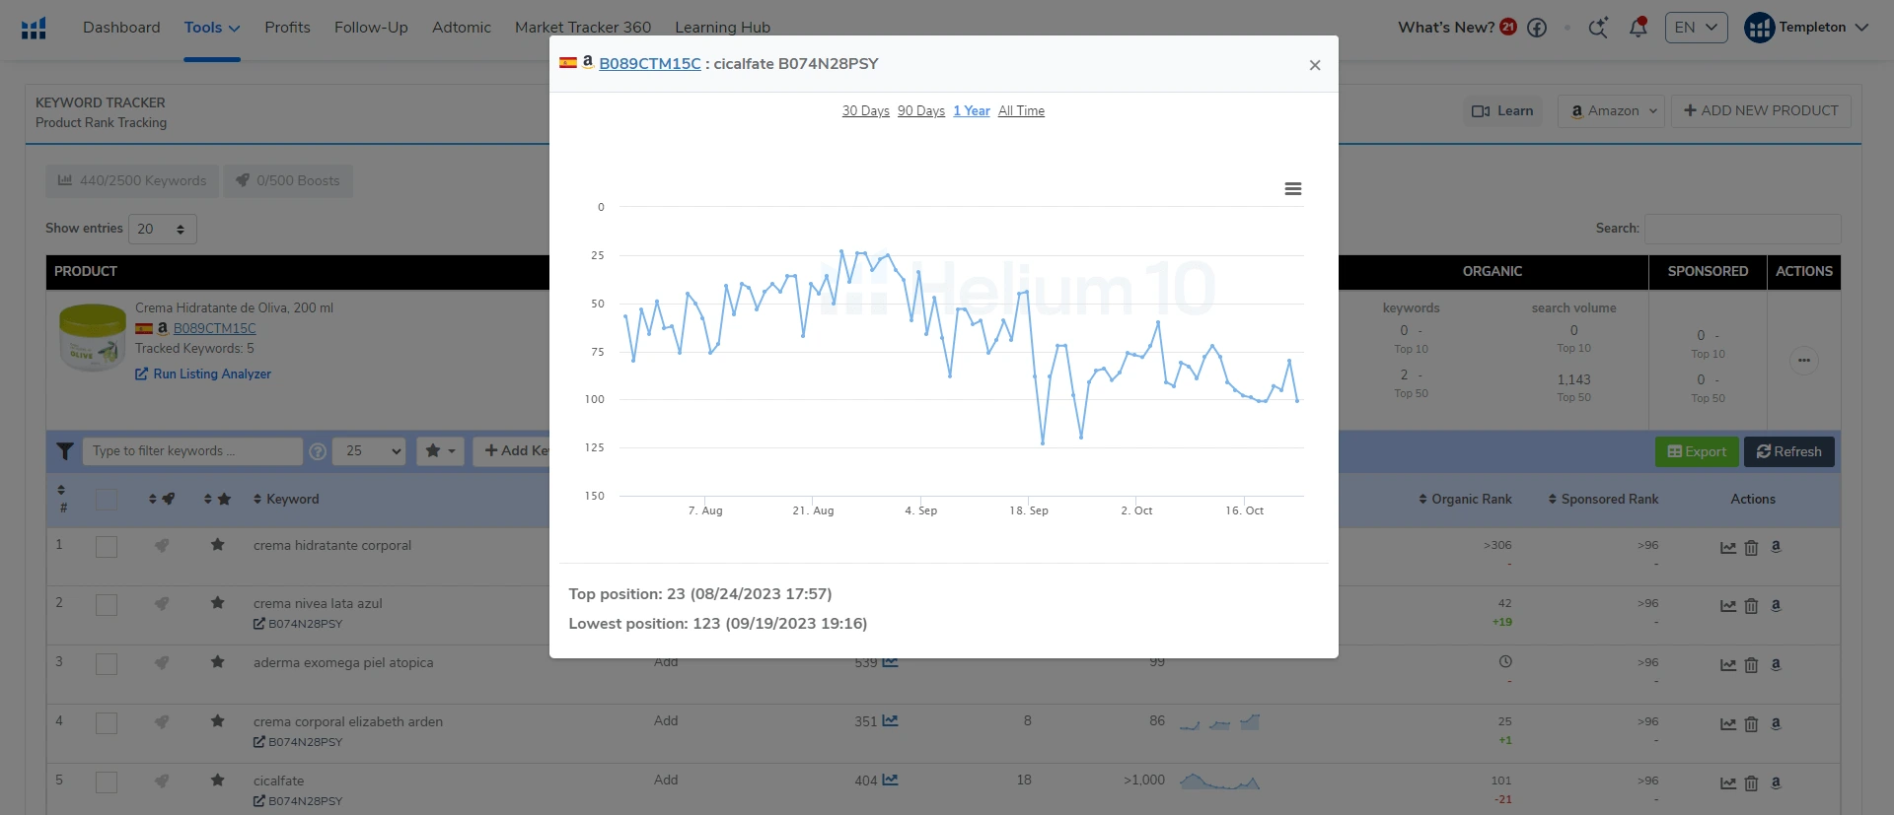The image size is (1894, 815).
Task: Open the B089CTM15C link in dialog title
Action: click(649, 64)
